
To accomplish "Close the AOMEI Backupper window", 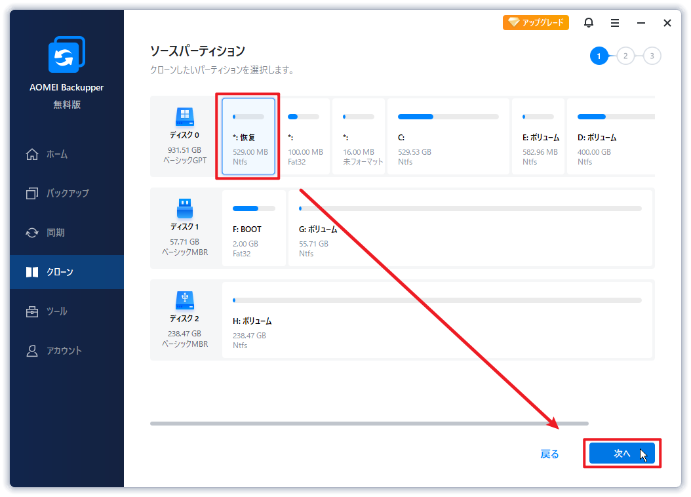I will click(x=667, y=23).
